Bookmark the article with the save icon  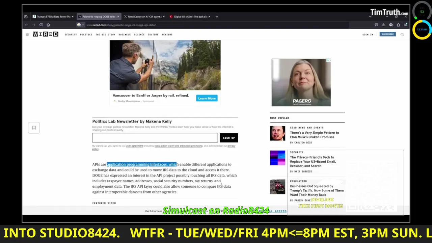tap(34, 128)
